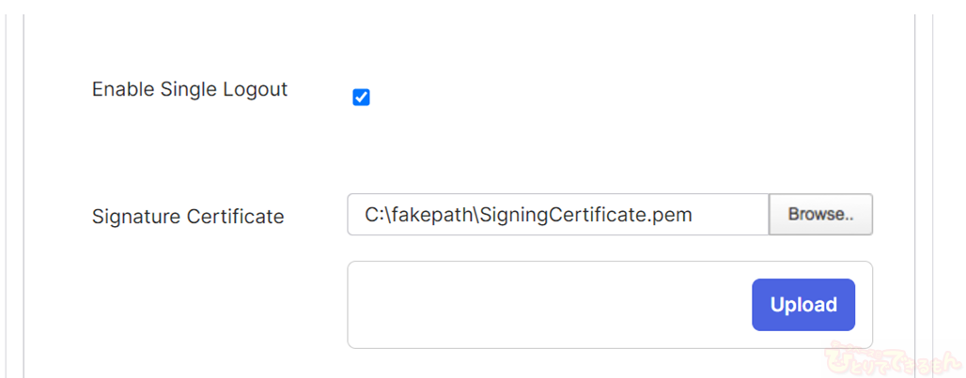Image resolution: width=966 pixels, height=378 pixels.
Task: Click the word Certificate in the label
Action: click(236, 217)
